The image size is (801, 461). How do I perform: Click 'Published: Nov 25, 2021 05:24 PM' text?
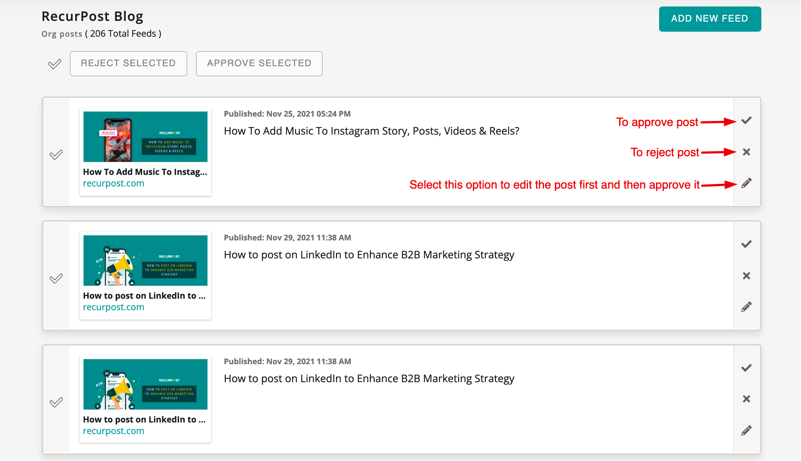tap(287, 114)
